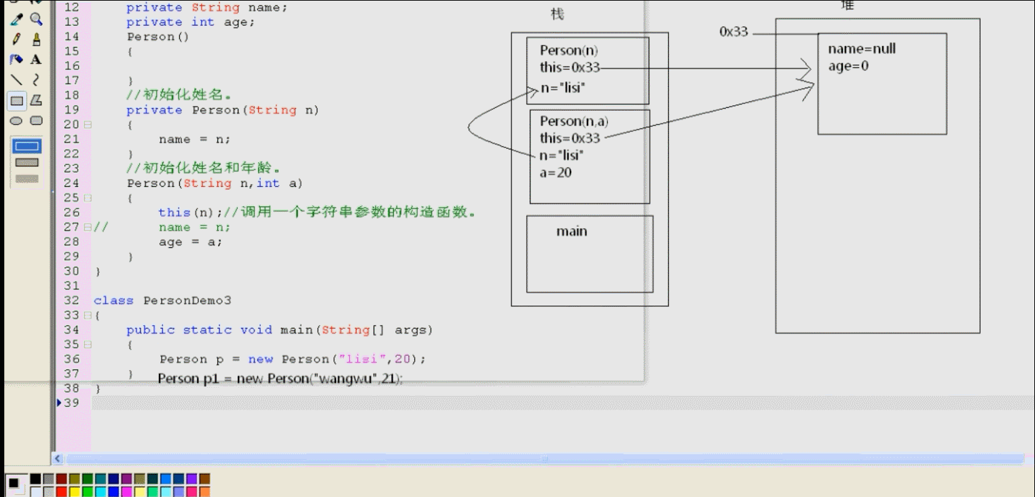
Task: Select the Brush tool
Action: [36, 39]
